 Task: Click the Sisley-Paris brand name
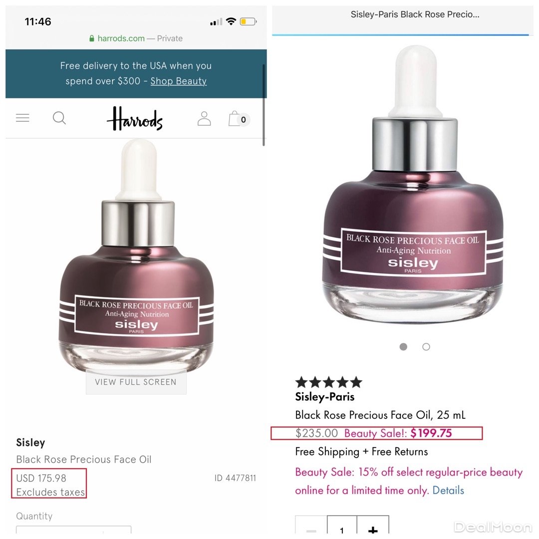pyautogui.click(x=325, y=397)
